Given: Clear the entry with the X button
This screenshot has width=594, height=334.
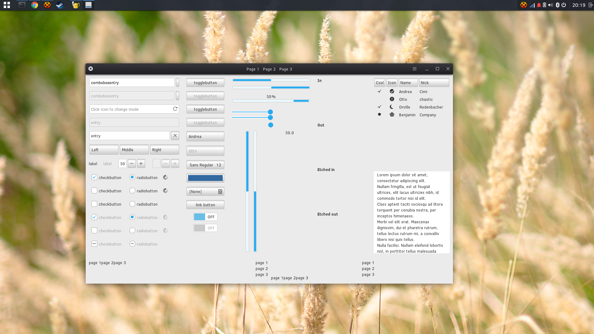Looking at the screenshot, I should pyautogui.click(x=175, y=135).
